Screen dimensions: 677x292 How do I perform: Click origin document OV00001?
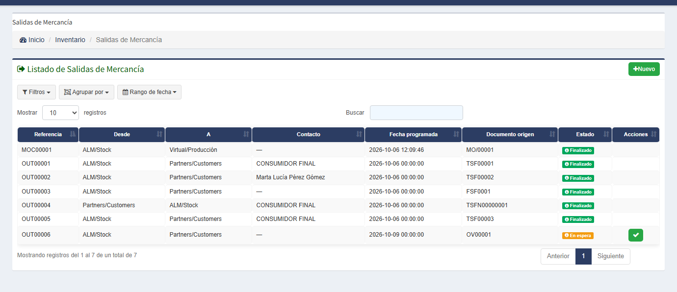[x=479, y=235]
